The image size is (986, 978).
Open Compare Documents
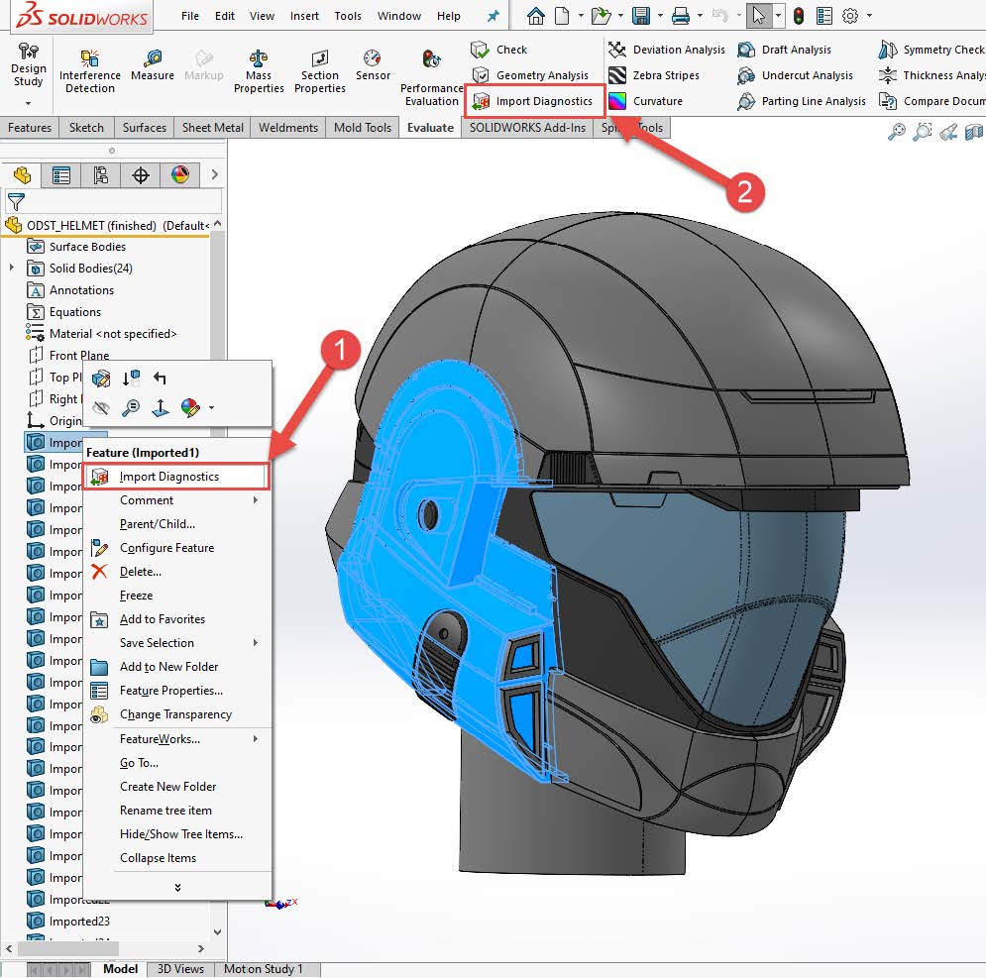click(x=931, y=101)
